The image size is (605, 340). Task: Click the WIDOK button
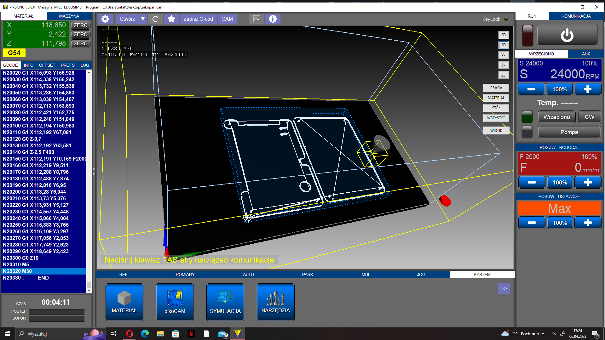pos(496,131)
